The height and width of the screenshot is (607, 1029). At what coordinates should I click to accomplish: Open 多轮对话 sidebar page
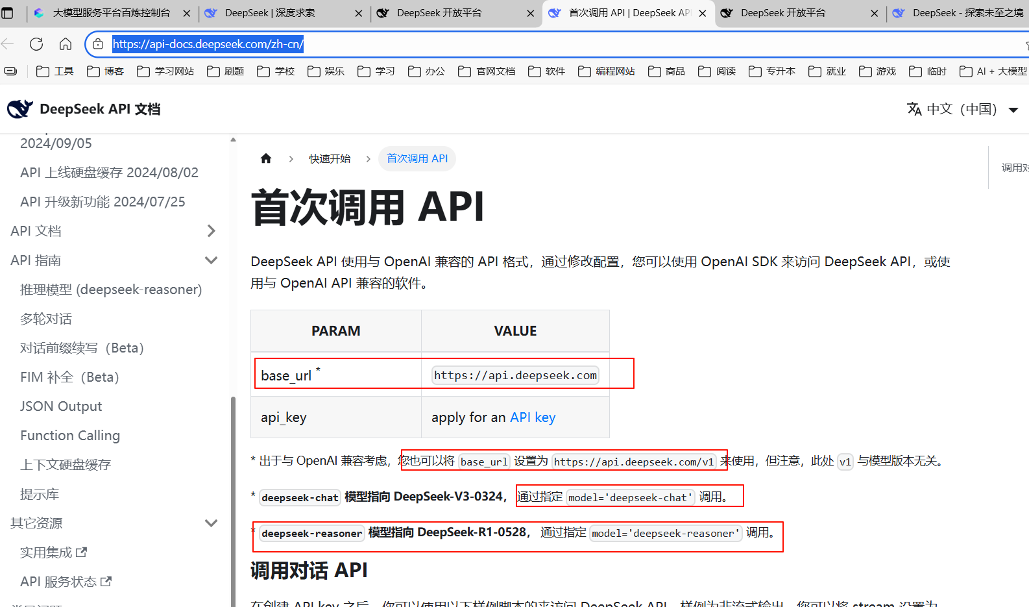pos(46,319)
